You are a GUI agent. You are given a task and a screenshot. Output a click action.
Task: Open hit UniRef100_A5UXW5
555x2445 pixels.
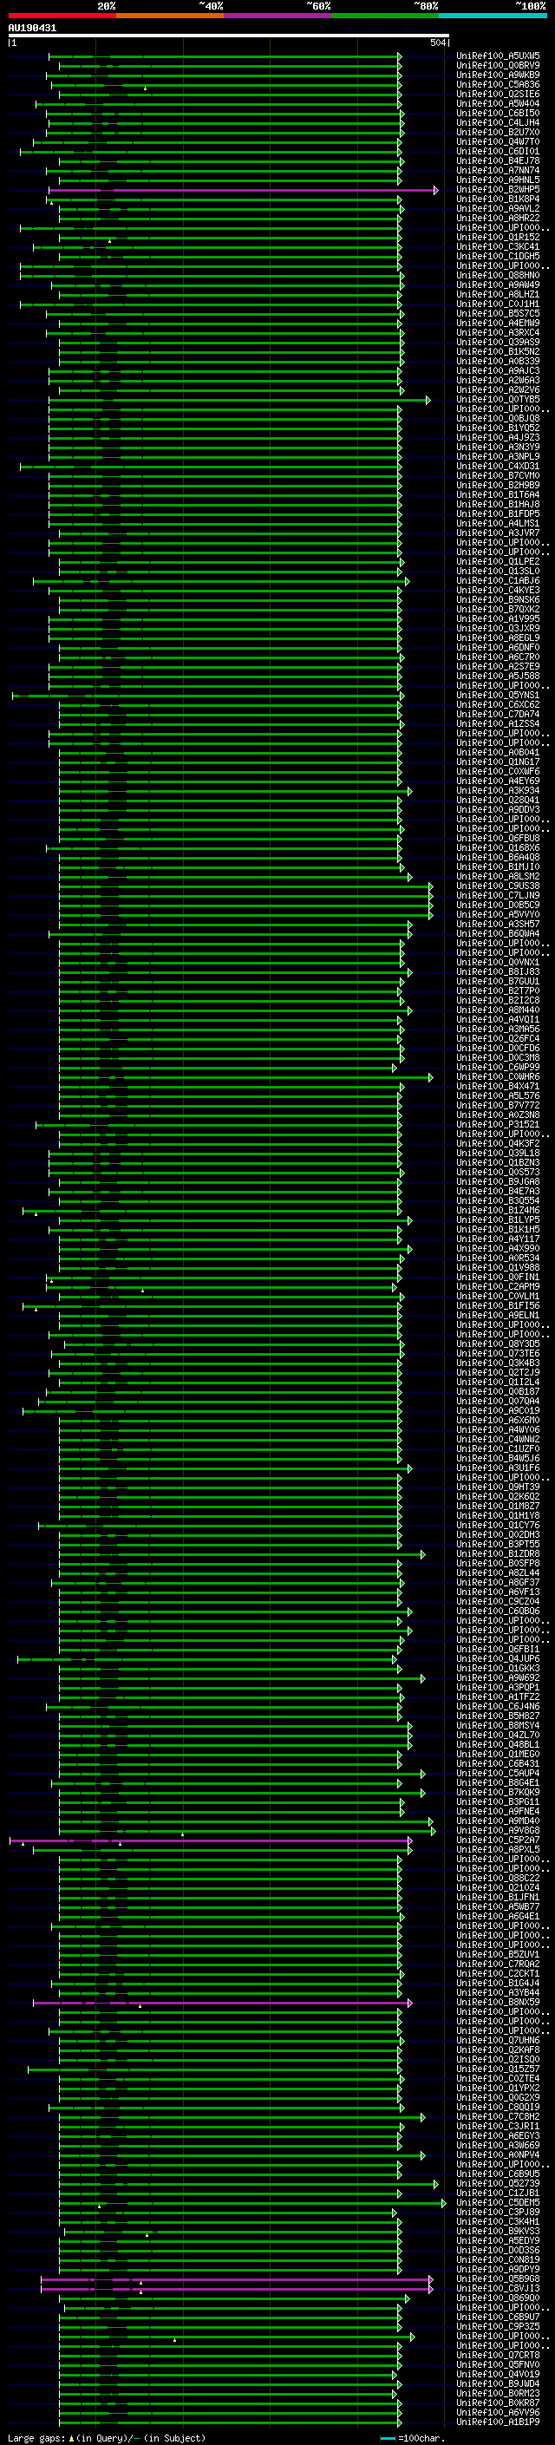[x=498, y=57]
